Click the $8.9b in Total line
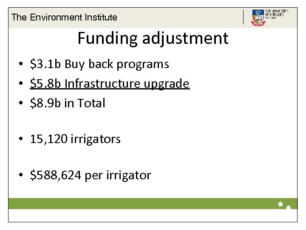Screen dimensions: 306x230 68,103
